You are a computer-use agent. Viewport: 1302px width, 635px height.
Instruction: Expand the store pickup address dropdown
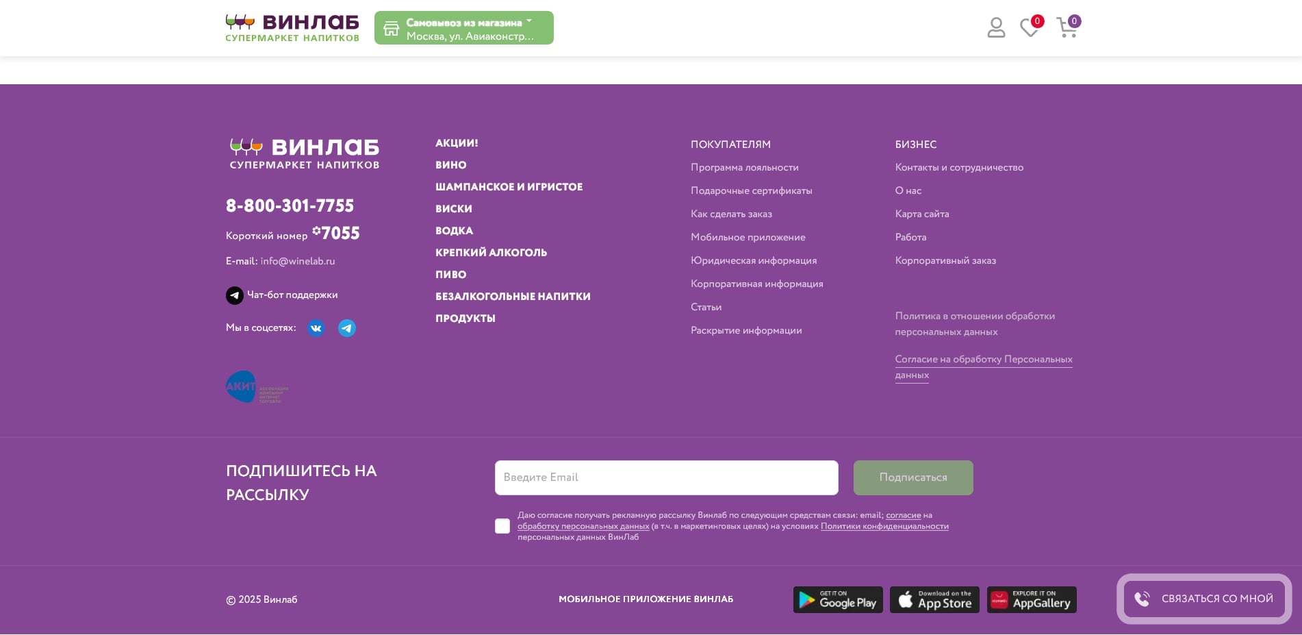pyautogui.click(x=463, y=28)
